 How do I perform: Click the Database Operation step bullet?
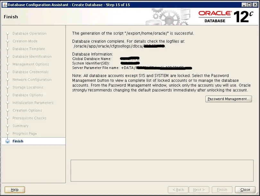pos(7,33)
